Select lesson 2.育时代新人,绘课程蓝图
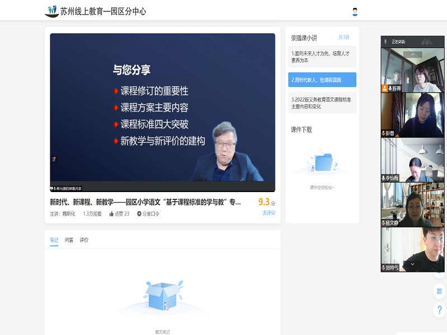The width and height of the screenshot is (447, 335). tap(322, 80)
